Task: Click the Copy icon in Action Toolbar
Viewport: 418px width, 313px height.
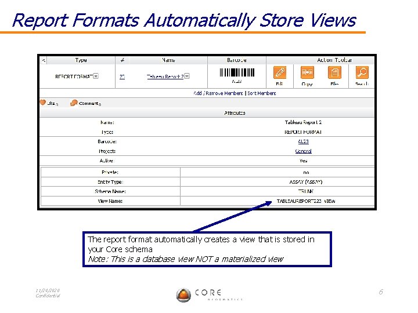Action: click(x=307, y=72)
